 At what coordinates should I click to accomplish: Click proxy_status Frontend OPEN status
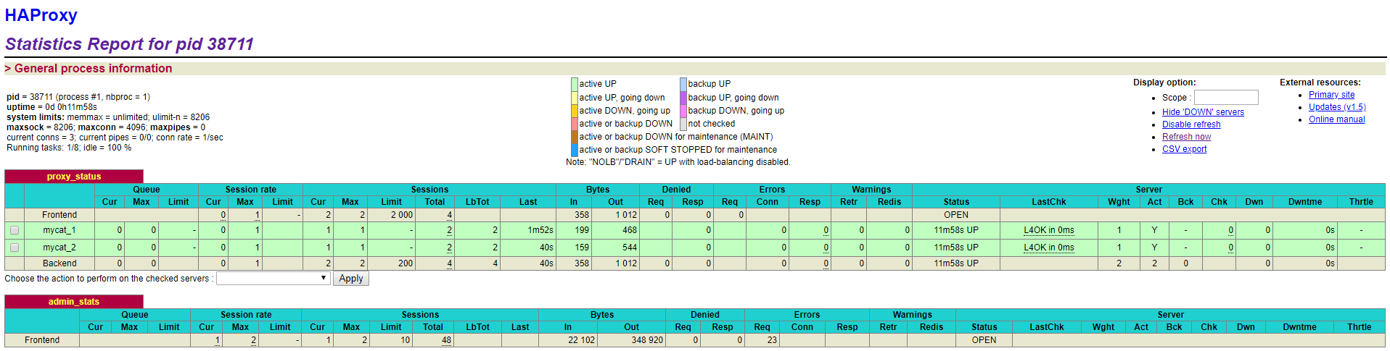pyautogui.click(x=956, y=215)
